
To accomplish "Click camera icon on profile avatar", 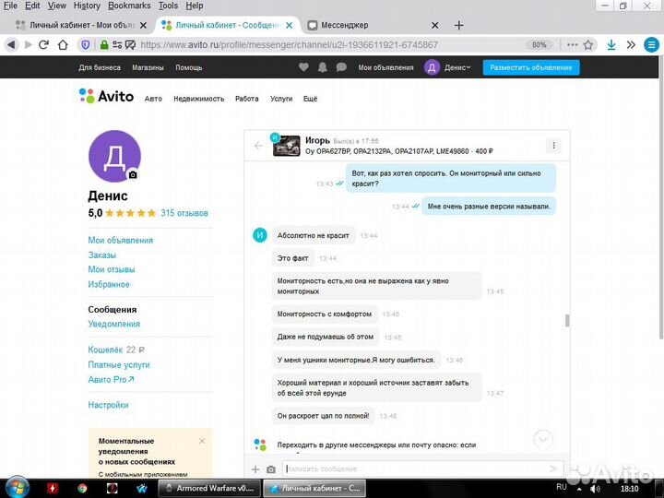I will 133,174.
